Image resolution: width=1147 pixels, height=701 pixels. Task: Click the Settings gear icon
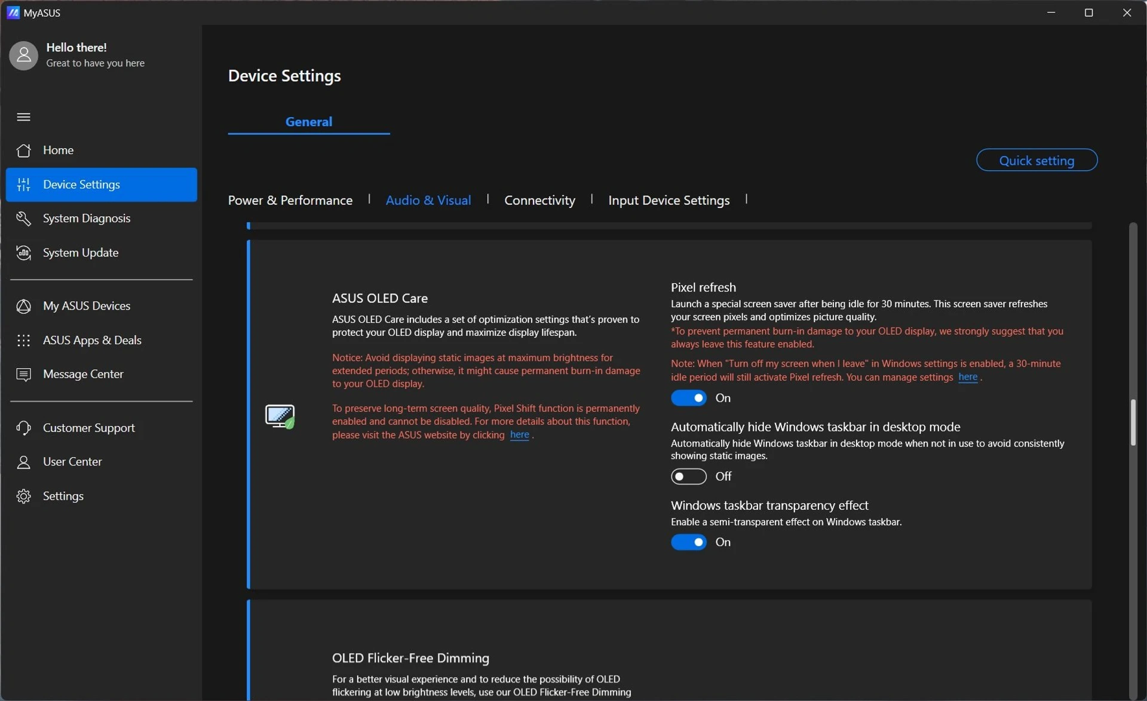click(23, 496)
